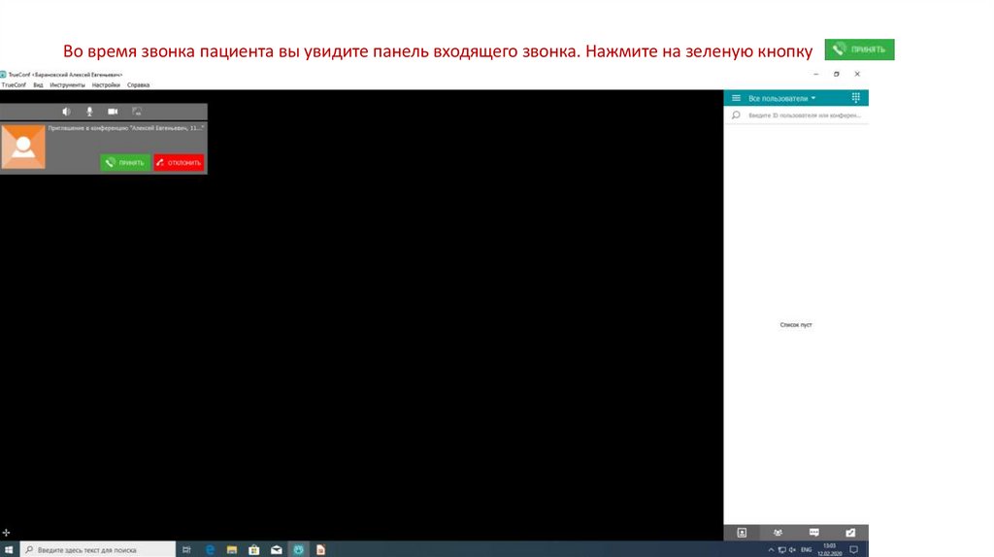This screenshot has height=557, width=994.
Task: Minimize the TrueConf window
Action: tap(815, 74)
